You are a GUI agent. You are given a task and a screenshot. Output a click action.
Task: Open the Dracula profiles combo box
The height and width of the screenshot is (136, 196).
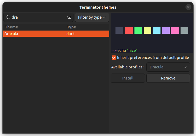pos(168,67)
